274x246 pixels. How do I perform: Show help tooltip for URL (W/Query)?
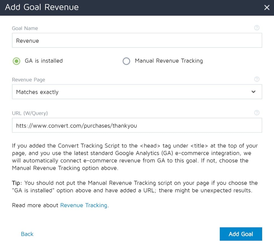pos(257,112)
